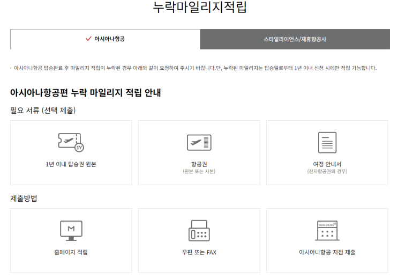
Task: Choose 우편 또는 FAX submission option
Action: pos(199,240)
